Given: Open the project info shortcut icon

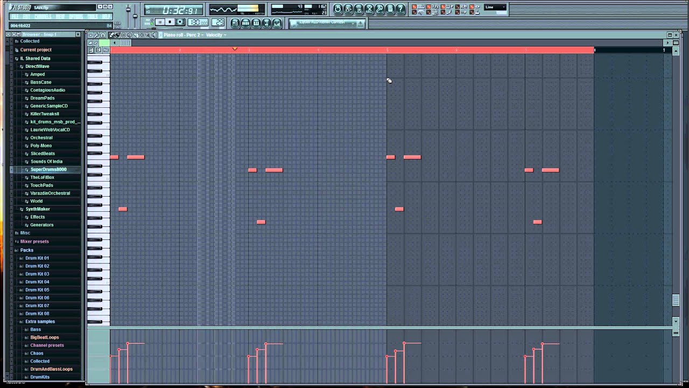Looking at the screenshot, I should coord(390,9).
